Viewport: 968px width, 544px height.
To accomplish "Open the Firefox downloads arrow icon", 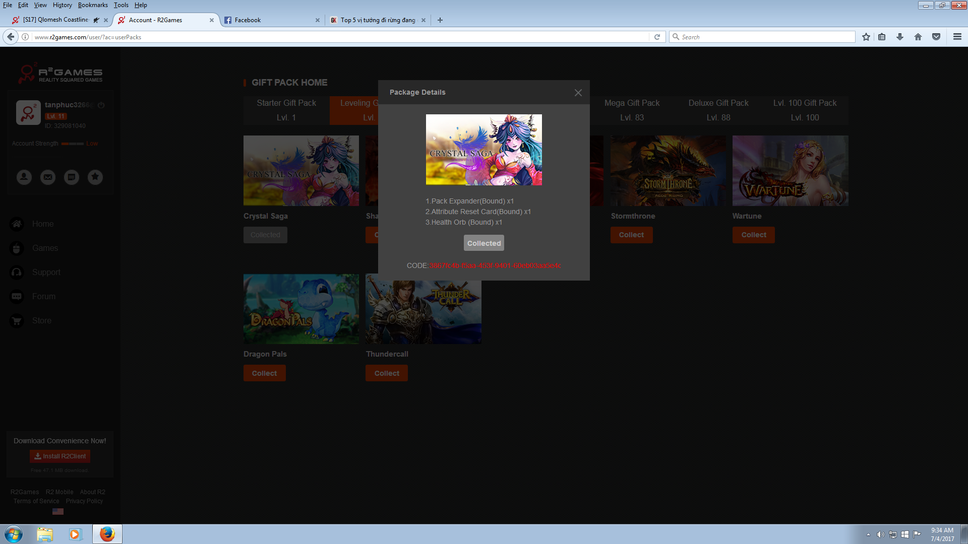I will (899, 37).
